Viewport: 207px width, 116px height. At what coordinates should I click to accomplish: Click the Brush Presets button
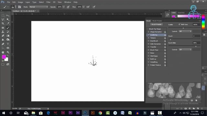point(157,24)
